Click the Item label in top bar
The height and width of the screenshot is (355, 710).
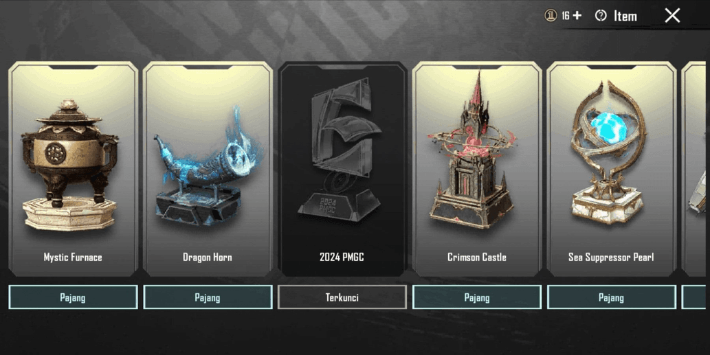point(625,16)
